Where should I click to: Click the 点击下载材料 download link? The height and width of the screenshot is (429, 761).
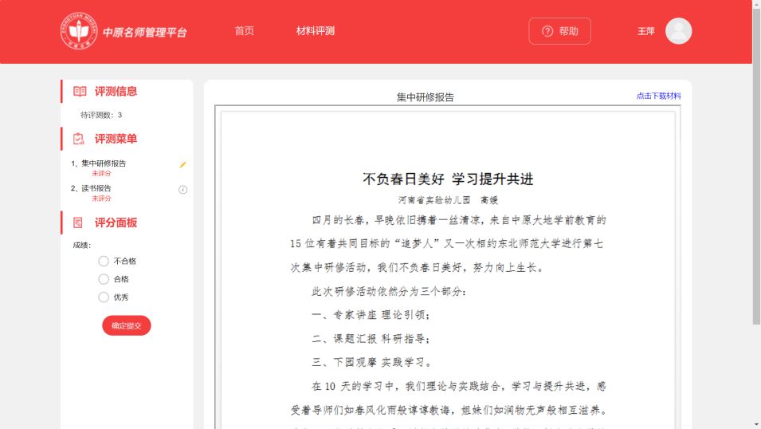[658, 96]
